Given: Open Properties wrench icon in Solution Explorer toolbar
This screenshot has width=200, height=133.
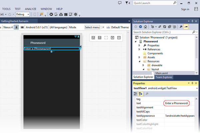Looking at the screenshot, I should pyautogui.click(x=181, y=27).
